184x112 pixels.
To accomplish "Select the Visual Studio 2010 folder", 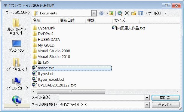I will 51,56.
